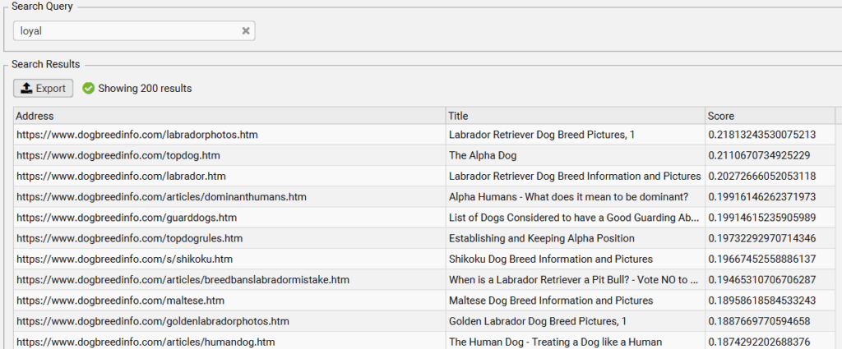Select the guarddogs.htm address cell

point(230,218)
